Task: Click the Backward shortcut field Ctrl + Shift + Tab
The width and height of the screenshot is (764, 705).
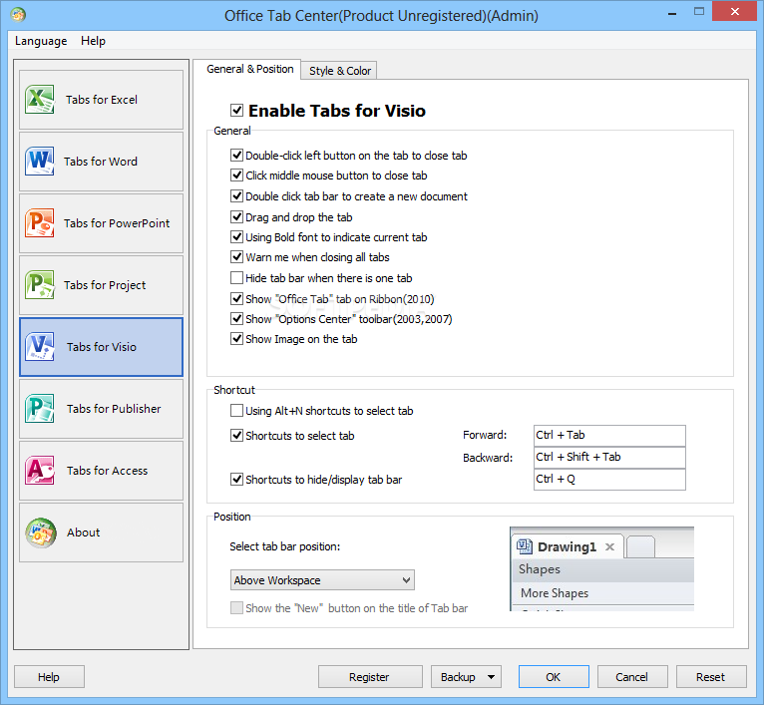Action: [x=609, y=457]
